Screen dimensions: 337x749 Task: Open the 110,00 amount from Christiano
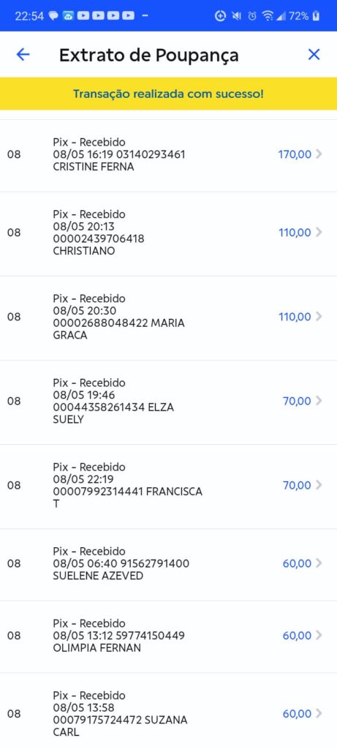click(295, 233)
